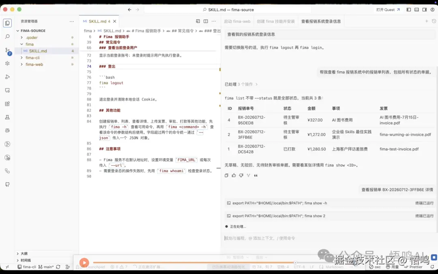Synchronize changes in the status bar
The height and width of the screenshot is (274, 438).
click(58, 267)
